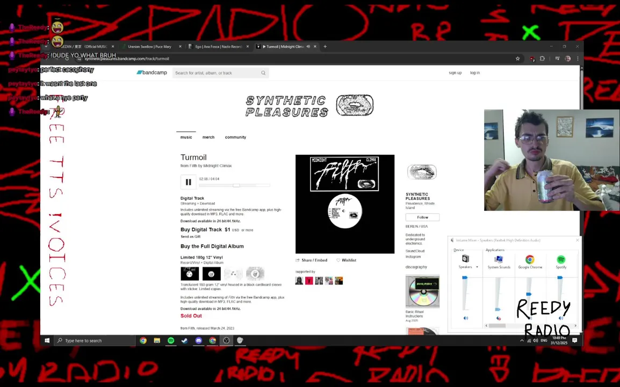
Task: Open a new browser tab with plus
Action: (325, 47)
